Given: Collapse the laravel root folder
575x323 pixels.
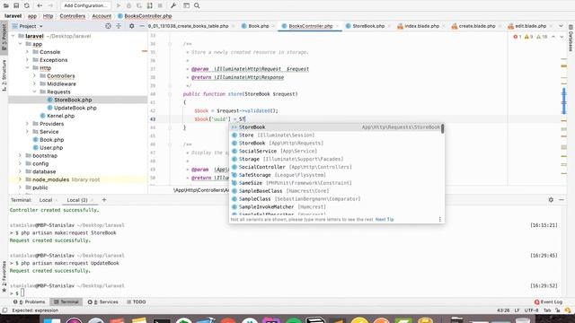Looking at the screenshot, I should coord(13,36).
